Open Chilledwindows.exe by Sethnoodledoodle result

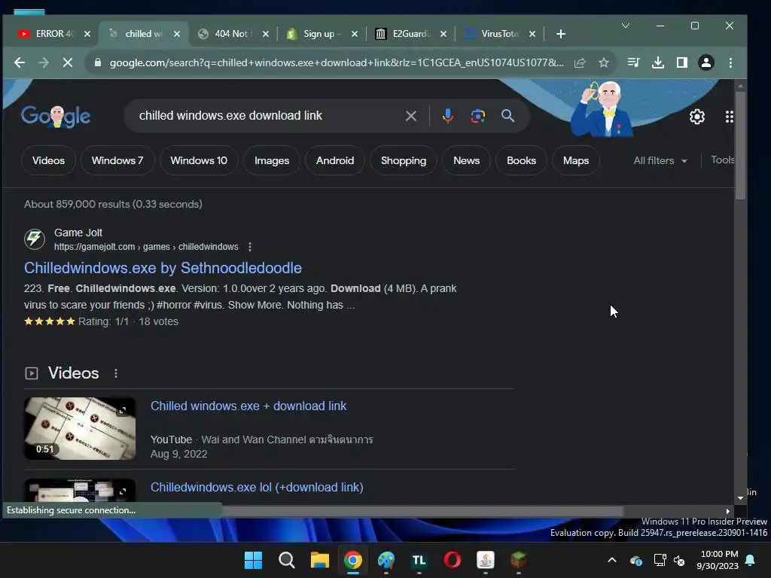(163, 268)
